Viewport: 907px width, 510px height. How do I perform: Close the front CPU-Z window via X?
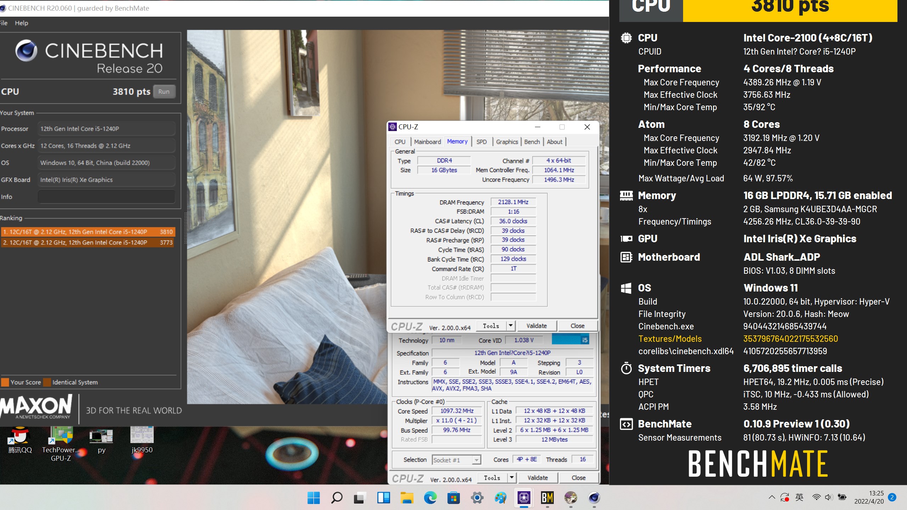(x=587, y=127)
